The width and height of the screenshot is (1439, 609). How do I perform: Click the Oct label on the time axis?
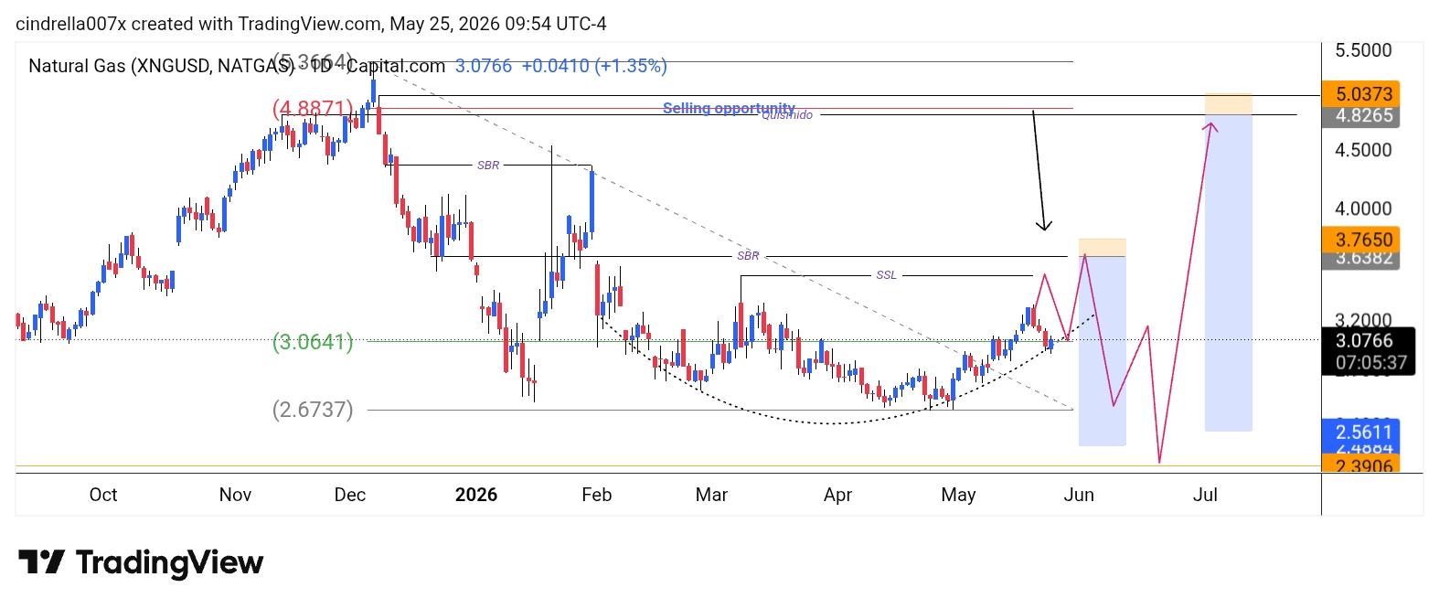point(103,495)
